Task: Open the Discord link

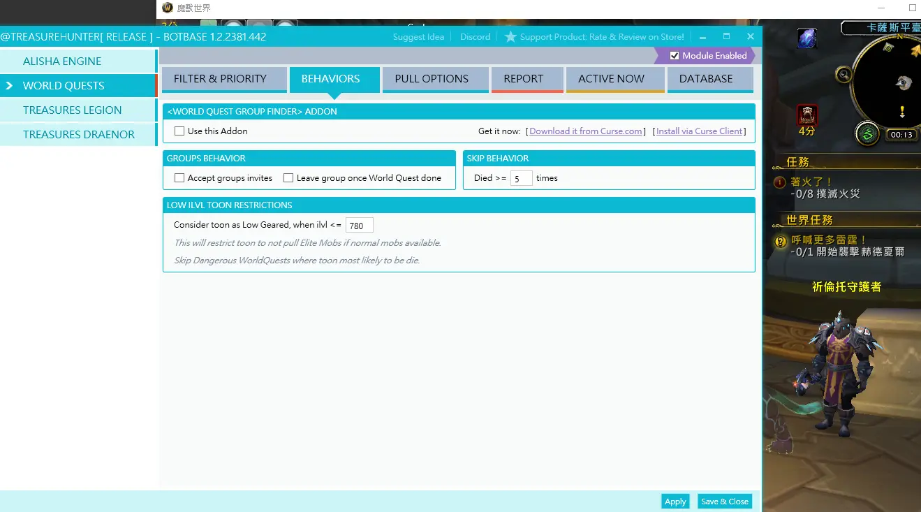Action: coord(475,37)
